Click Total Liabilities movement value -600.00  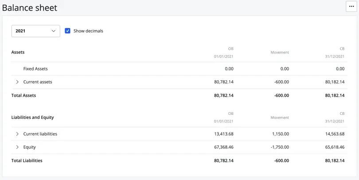281,161
